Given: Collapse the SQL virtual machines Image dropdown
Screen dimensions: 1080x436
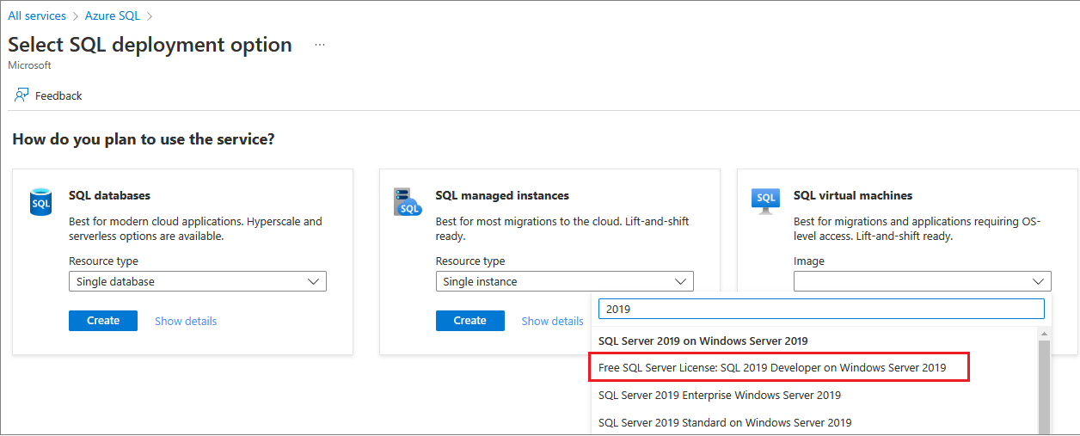Looking at the screenshot, I should tap(922, 281).
